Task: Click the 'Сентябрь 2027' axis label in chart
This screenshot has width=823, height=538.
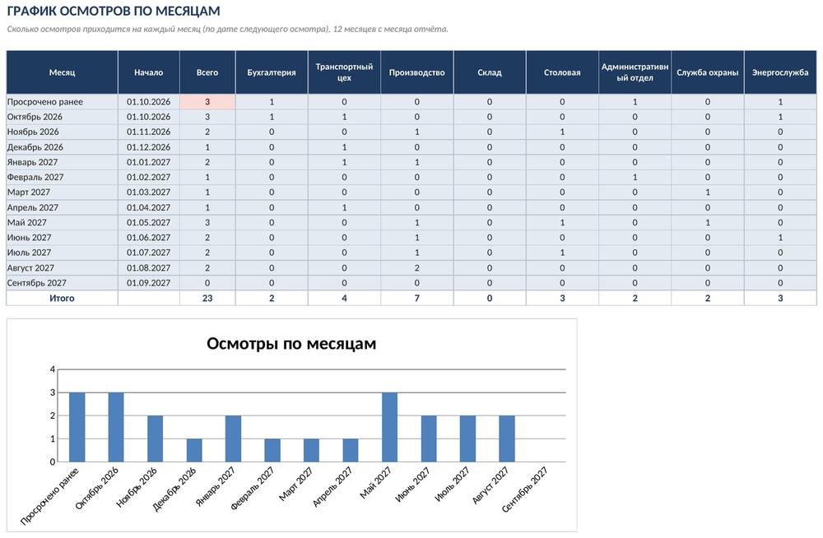Action: pyautogui.click(x=525, y=489)
